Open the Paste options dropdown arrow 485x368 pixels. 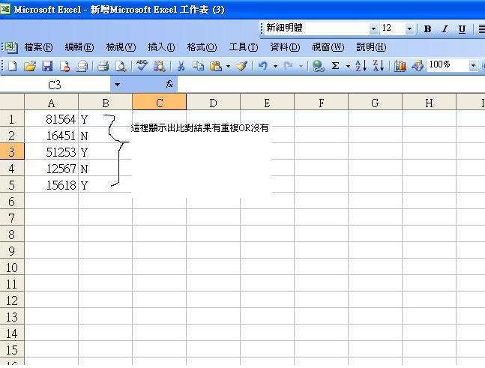[228, 66]
